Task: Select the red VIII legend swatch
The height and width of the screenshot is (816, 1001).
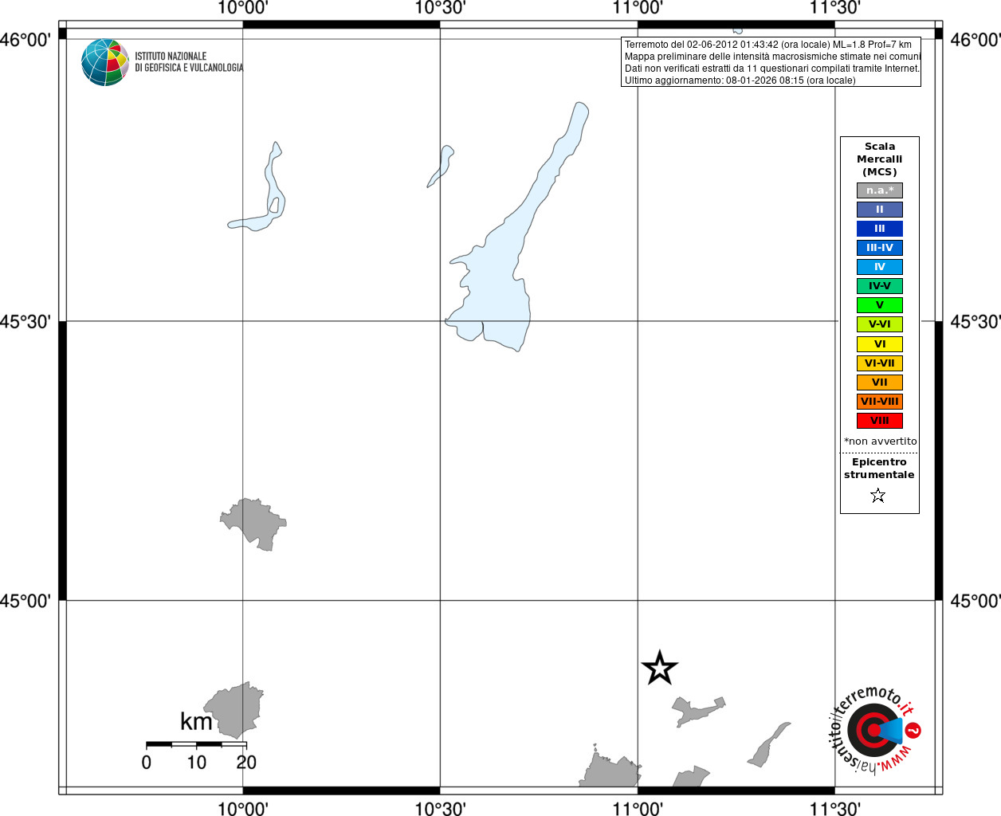Action: tap(880, 421)
